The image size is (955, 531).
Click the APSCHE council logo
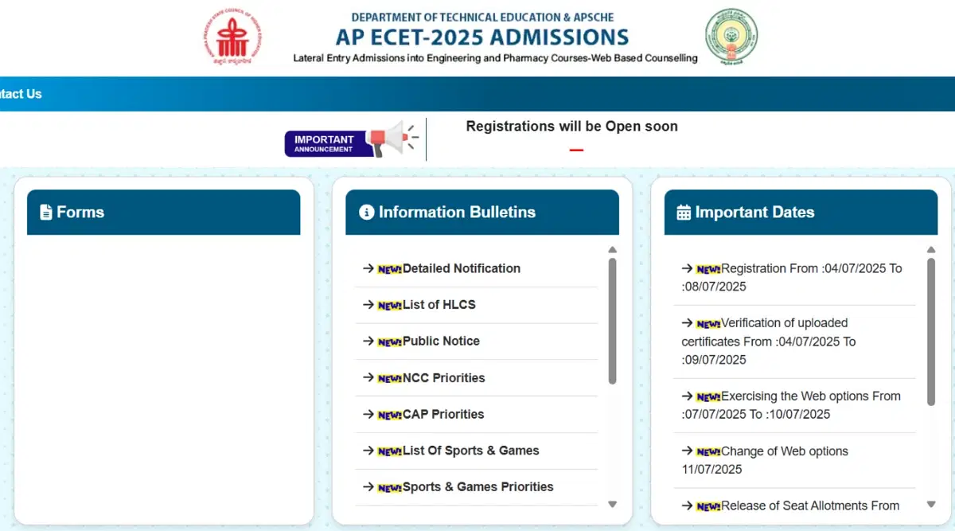(x=234, y=37)
